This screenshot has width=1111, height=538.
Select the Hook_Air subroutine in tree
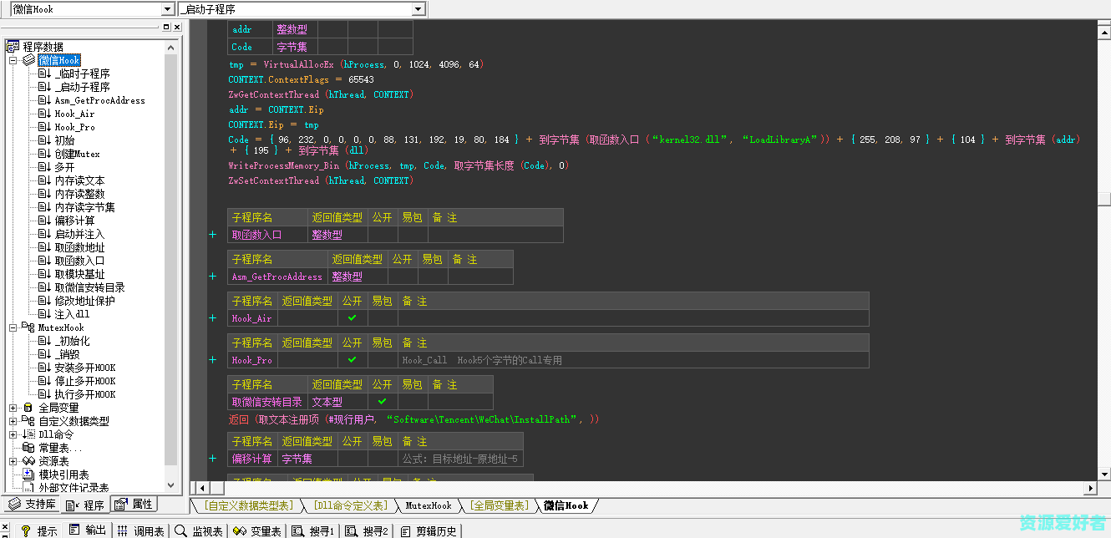(74, 114)
